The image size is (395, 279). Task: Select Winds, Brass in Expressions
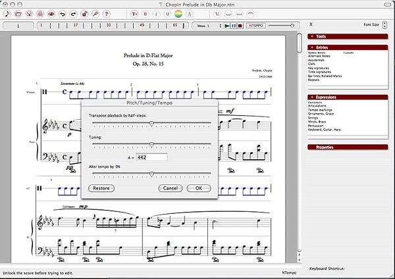pyautogui.click(x=317, y=122)
